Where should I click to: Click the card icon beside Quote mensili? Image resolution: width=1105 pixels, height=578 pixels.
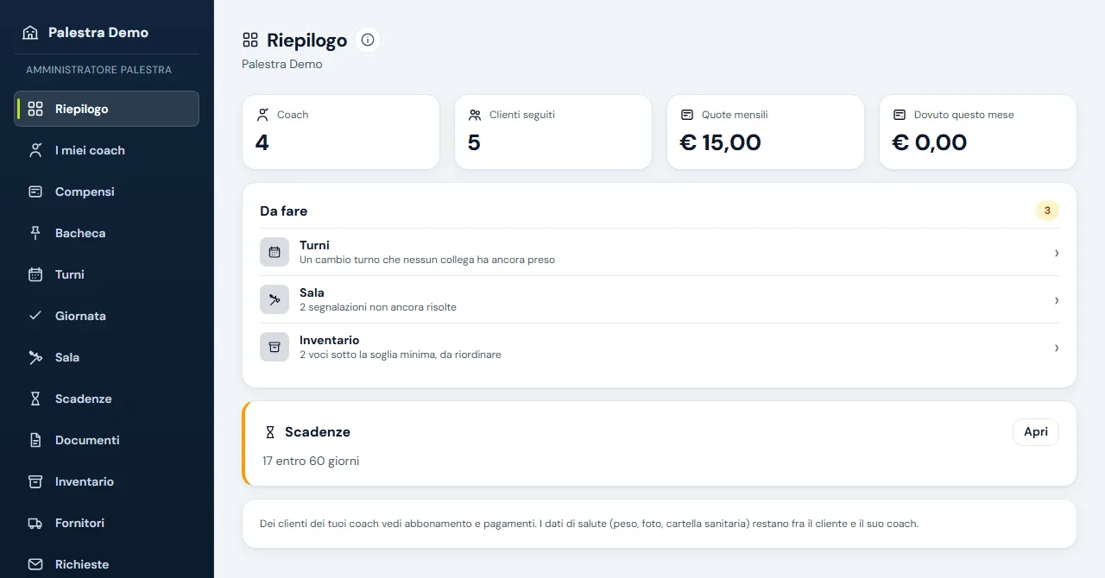tap(687, 115)
